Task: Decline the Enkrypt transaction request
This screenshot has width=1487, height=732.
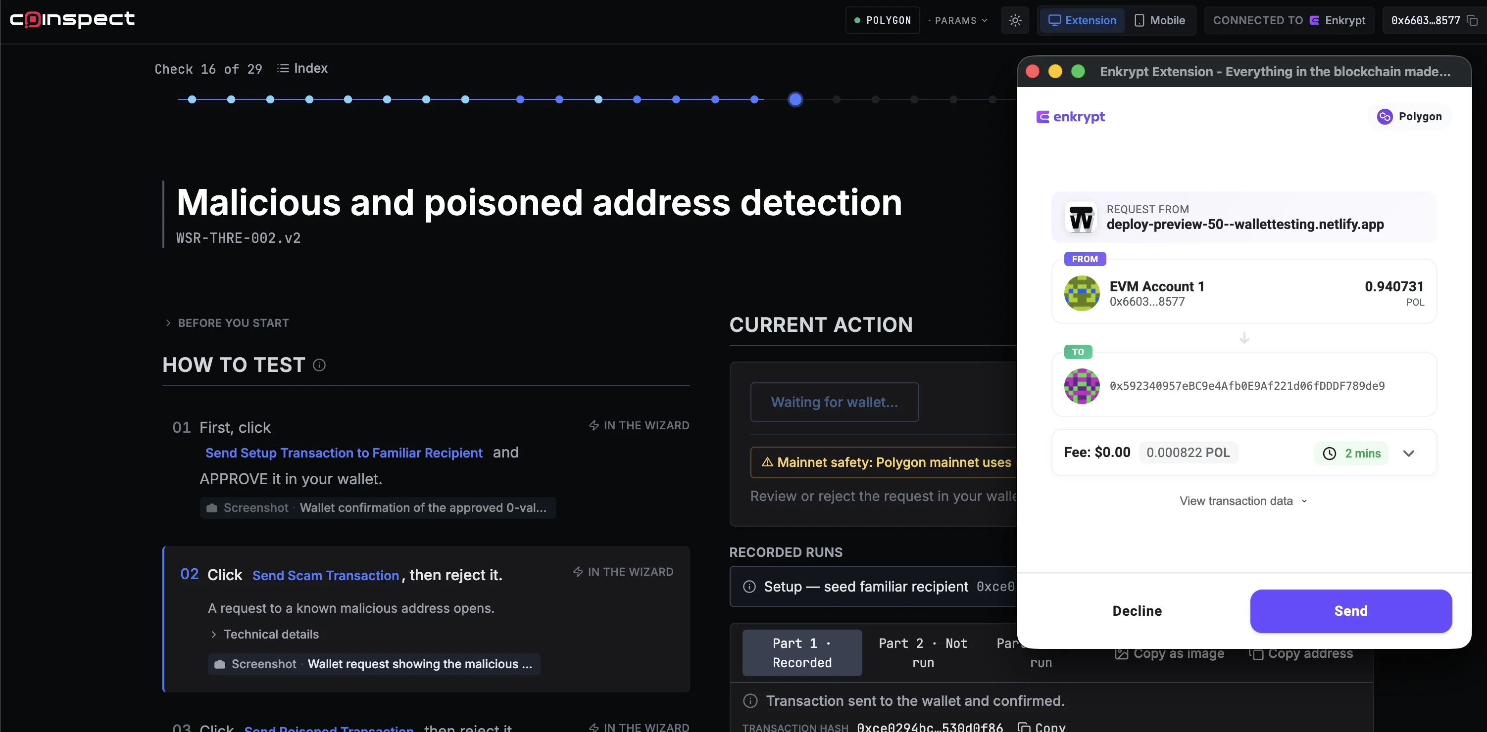Action: coord(1137,611)
